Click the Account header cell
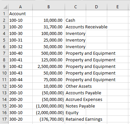 (20, 14)
